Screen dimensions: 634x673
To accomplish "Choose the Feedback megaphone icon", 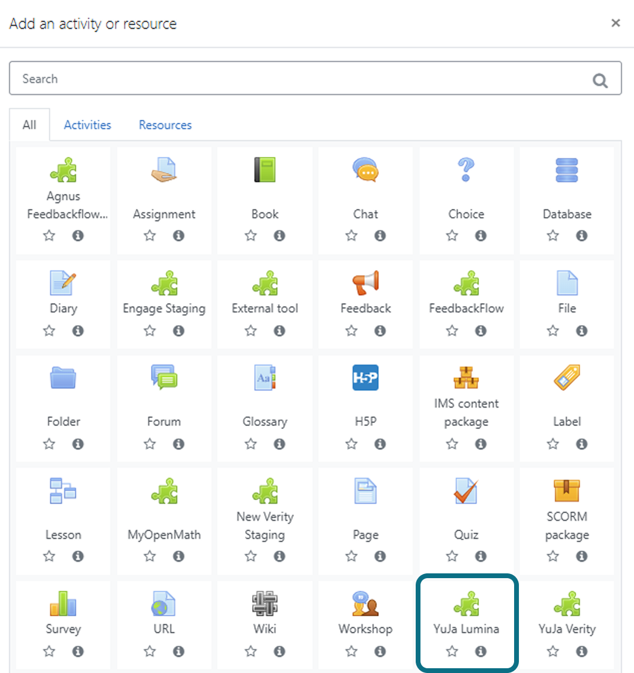I will [x=365, y=283].
